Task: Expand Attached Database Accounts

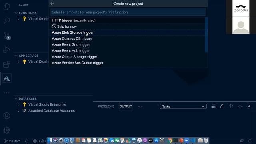Action: pos(18,110)
